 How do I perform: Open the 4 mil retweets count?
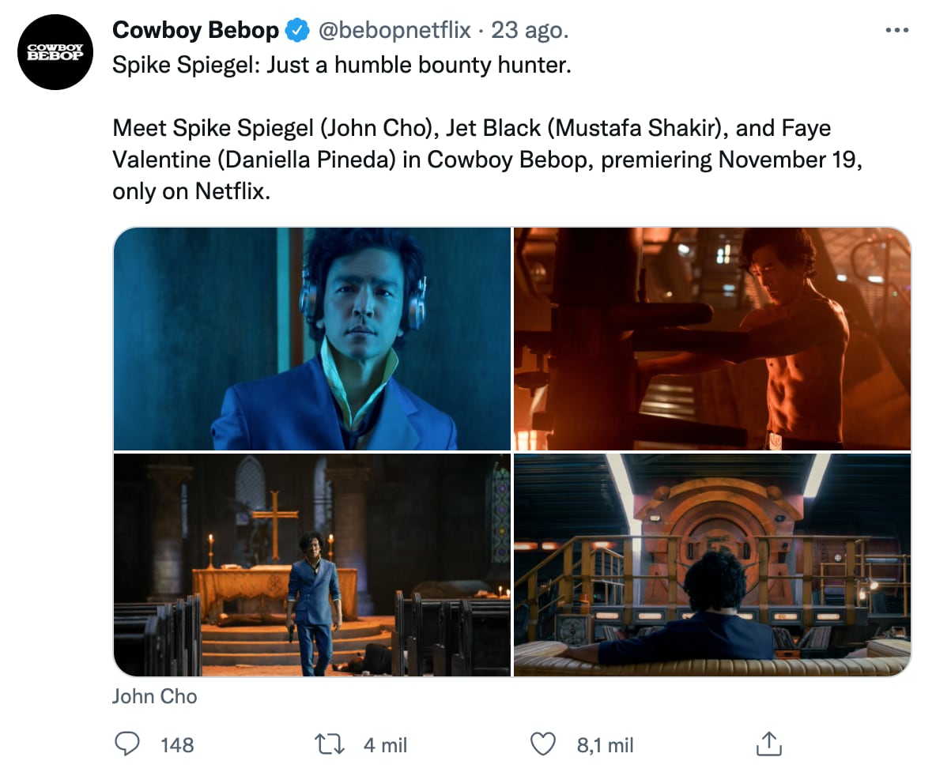[x=387, y=744]
